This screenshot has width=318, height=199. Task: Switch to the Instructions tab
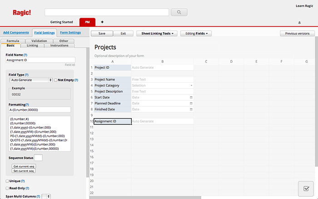59,45
